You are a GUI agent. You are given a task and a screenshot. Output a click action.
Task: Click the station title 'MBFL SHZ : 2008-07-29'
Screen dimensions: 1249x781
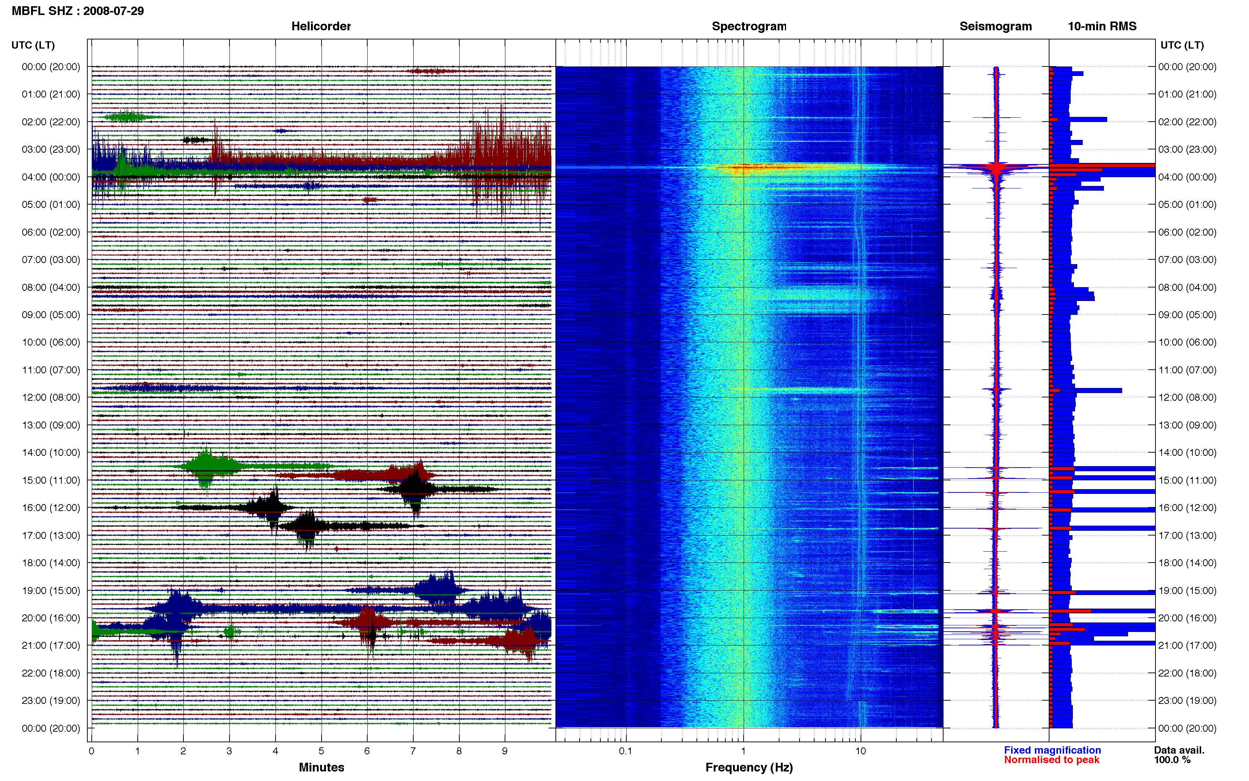pos(78,11)
